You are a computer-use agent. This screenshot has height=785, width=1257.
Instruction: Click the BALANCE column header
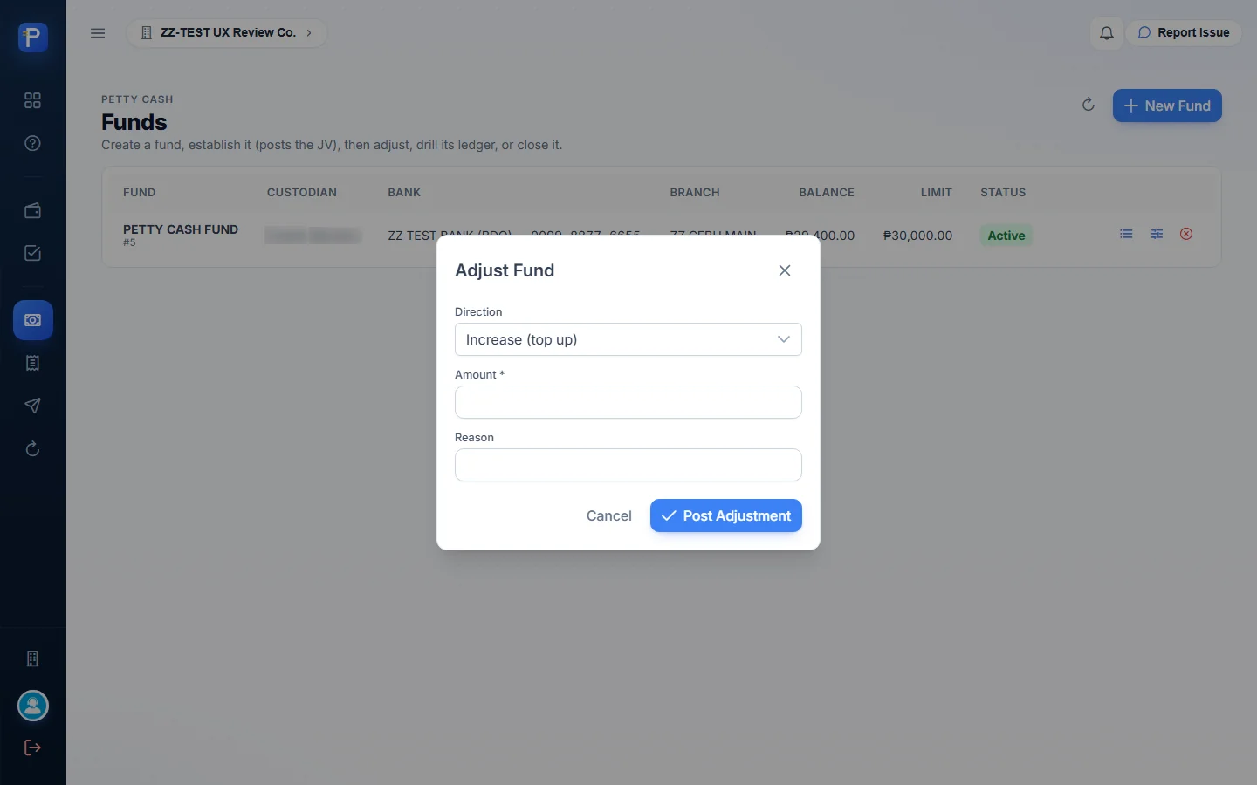click(827, 192)
